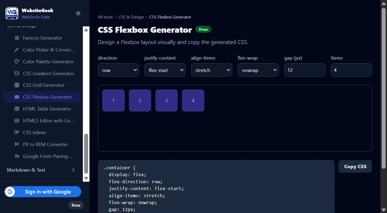Expand the Markdown & Text section
The width and height of the screenshot is (387, 213).
pyautogui.click(x=41, y=170)
